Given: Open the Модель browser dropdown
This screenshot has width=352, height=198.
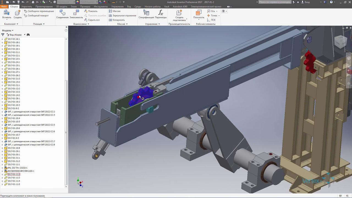Looking at the screenshot, I should tap(8, 31).
